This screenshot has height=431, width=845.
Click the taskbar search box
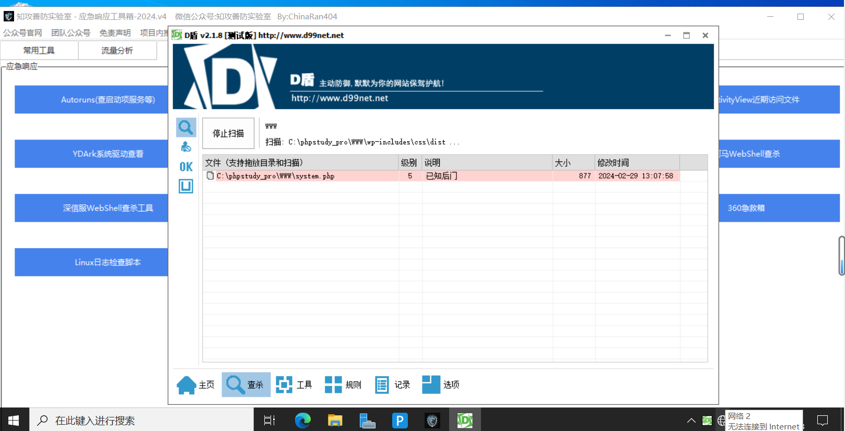[x=141, y=420]
